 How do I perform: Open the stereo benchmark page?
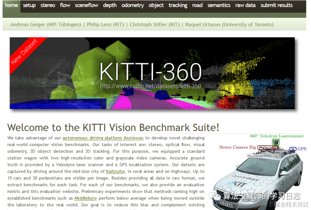(x=48, y=5)
